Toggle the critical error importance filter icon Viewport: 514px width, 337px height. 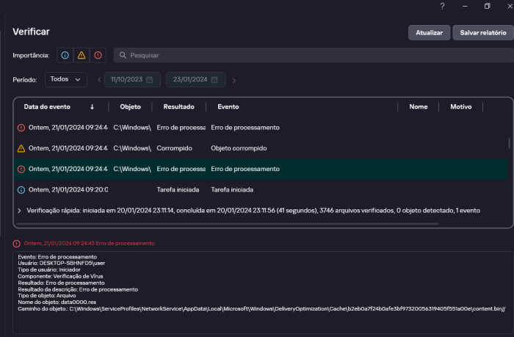pos(98,55)
